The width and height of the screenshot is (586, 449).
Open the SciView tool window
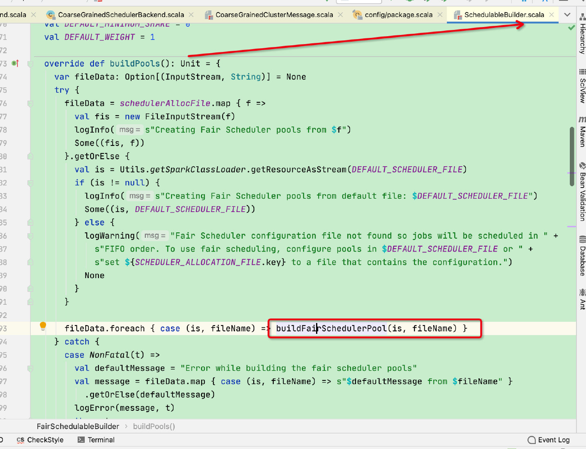tap(582, 86)
